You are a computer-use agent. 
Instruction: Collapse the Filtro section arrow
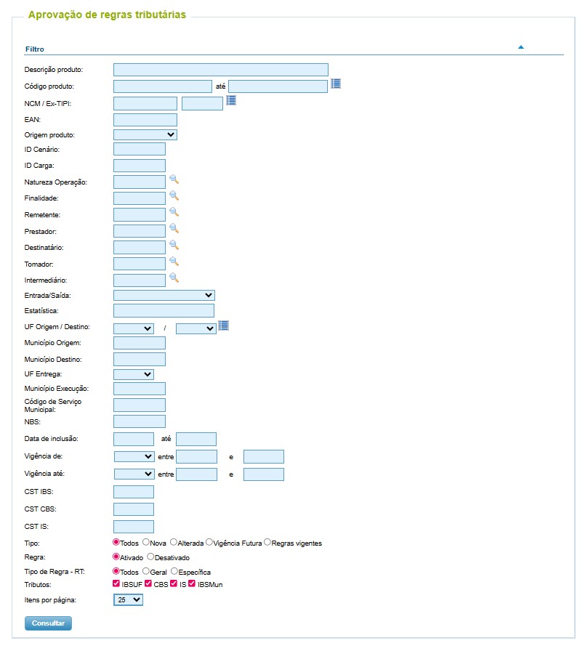(x=521, y=47)
